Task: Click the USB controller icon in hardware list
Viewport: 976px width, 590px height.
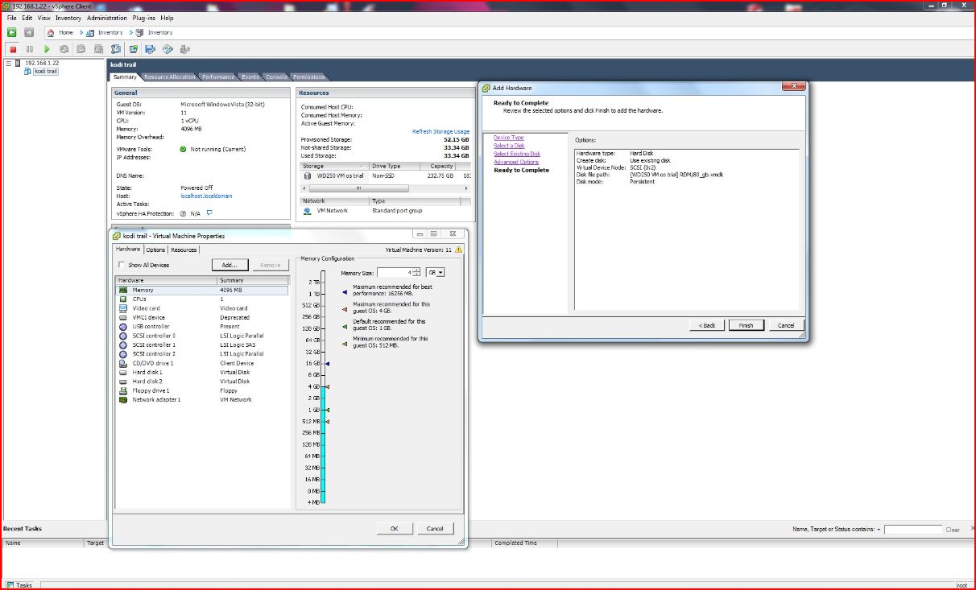Action: pos(123,327)
